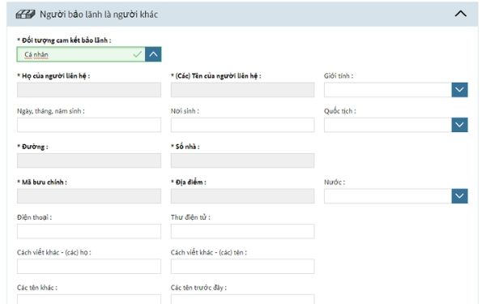Focus the 'Cách viết khác - (các) tên' input
The width and height of the screenshot is (486, 304).
tap(242, 266)
